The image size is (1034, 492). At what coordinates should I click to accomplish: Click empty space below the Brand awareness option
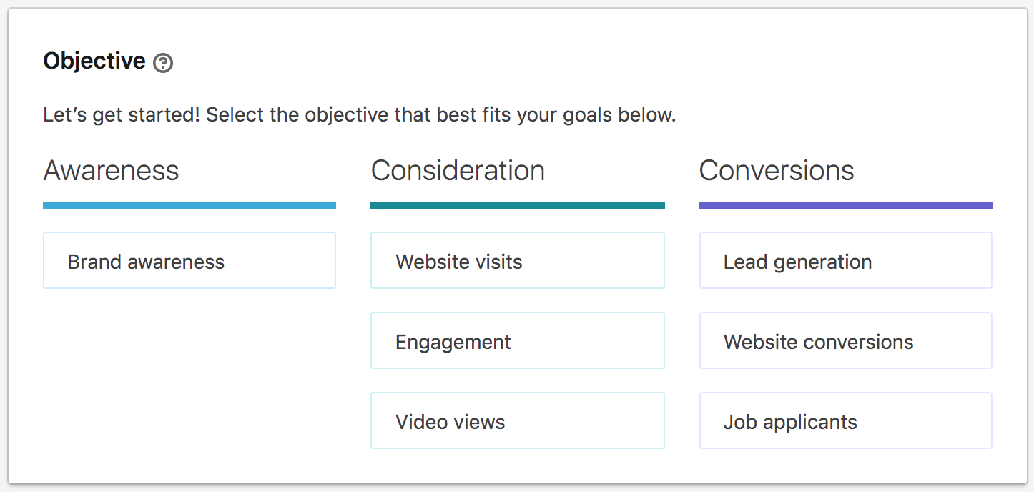tap(189, 372)
